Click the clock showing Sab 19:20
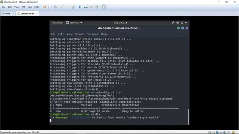This screenshot has height=134, width=239. 121,23
